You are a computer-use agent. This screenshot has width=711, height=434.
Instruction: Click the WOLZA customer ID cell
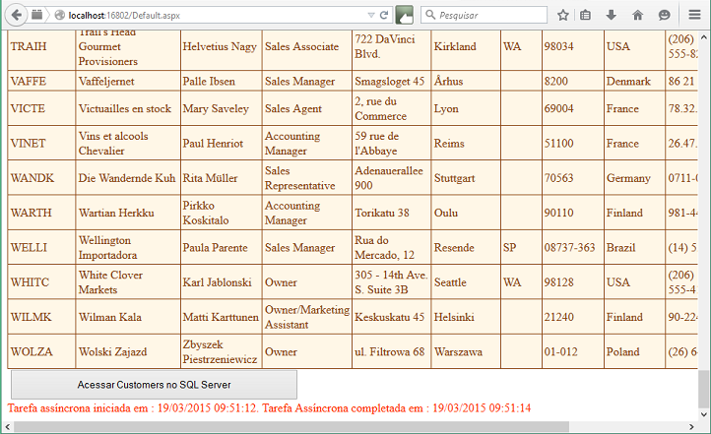click(41, 351)
